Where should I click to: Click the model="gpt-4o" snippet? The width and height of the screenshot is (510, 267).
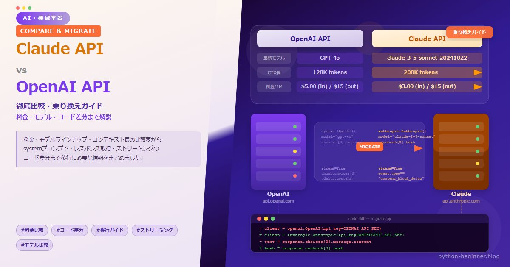337,137
